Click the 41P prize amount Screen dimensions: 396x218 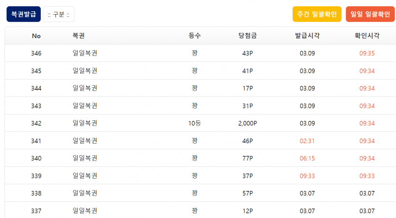point(248,71)
